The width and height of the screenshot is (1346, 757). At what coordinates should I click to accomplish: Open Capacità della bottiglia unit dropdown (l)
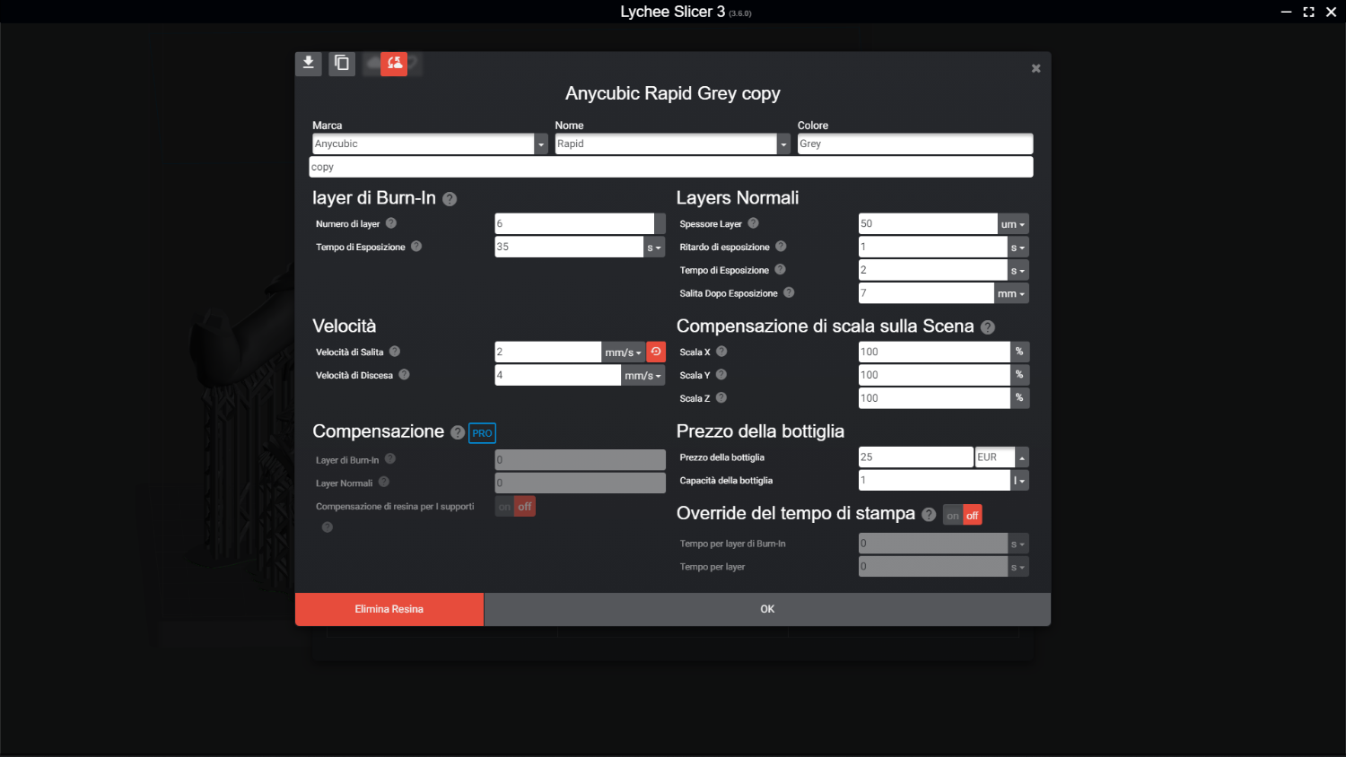coord(1019,481)
